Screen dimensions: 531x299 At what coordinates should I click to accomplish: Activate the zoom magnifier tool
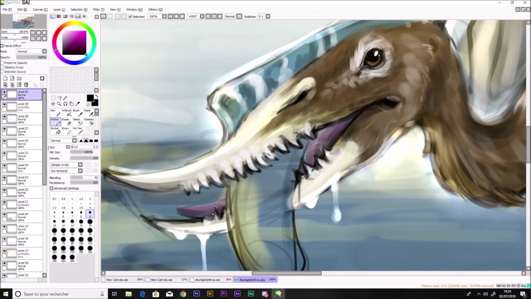point(59,104)
